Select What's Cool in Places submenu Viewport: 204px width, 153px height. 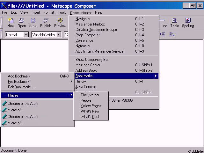(x=91, y=117)
